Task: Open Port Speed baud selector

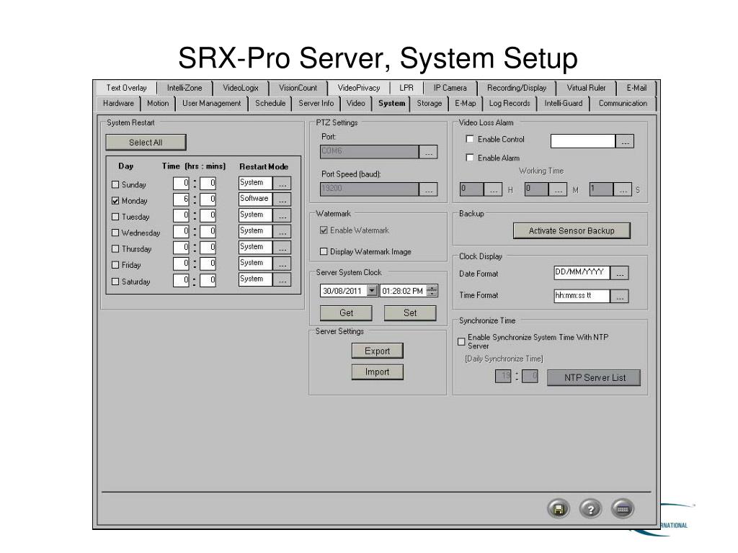Action: point(428,189)
